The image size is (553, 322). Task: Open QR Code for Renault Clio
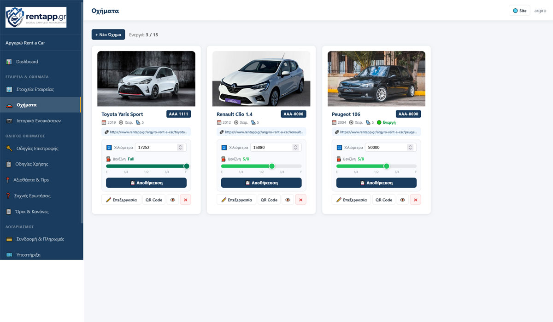(269, 200)
